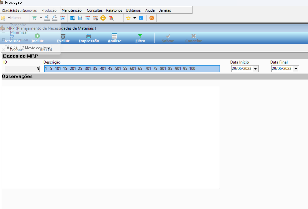
Task: Click the orange power button icon
Action: 151,18
